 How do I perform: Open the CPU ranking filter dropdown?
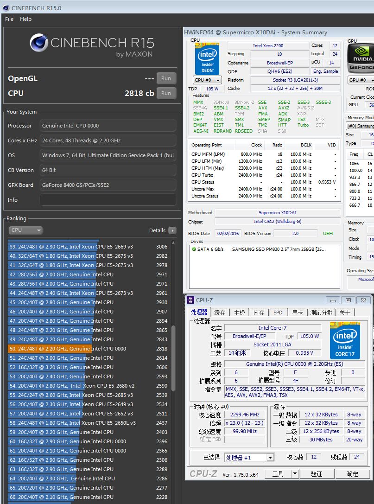25,230
